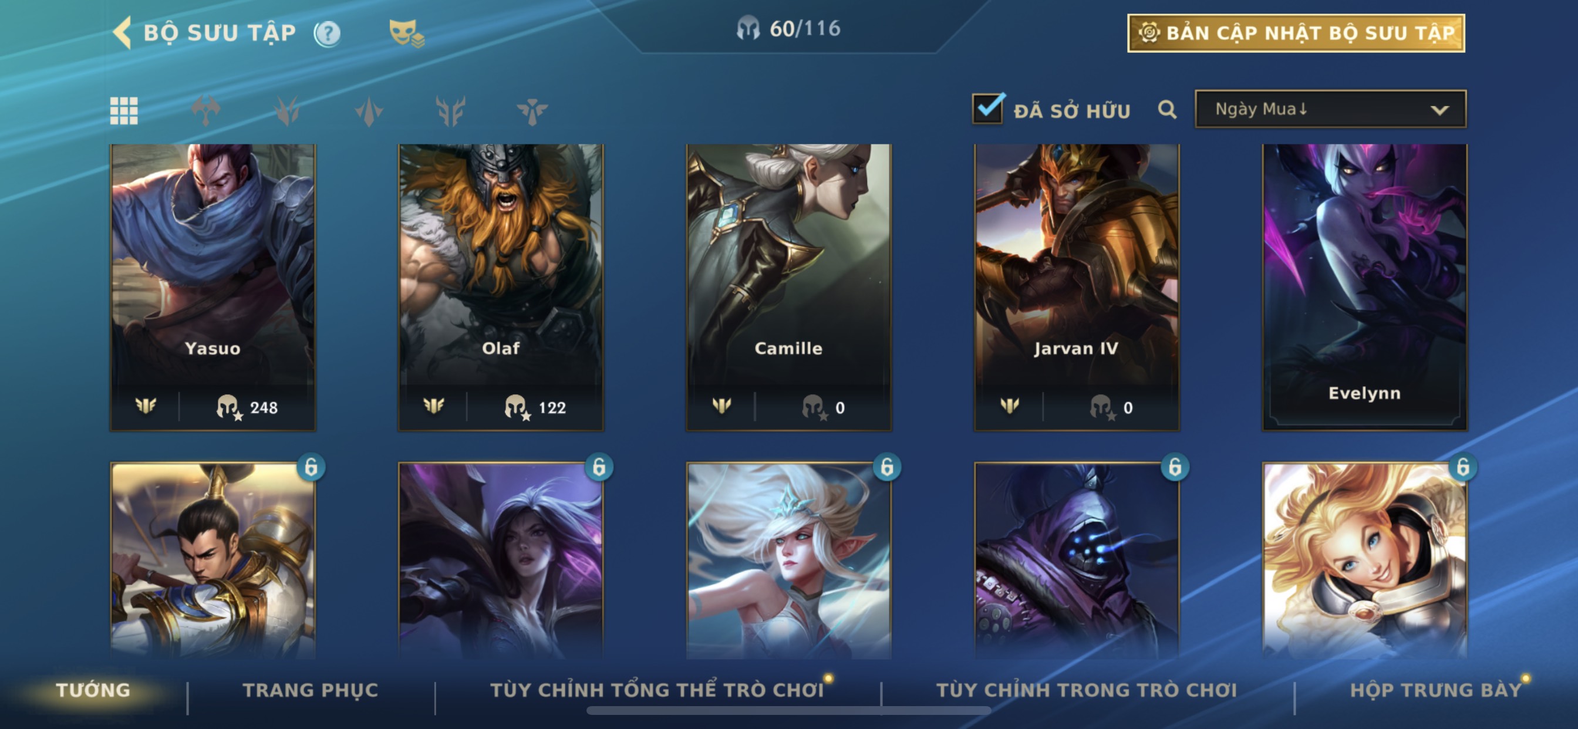Filter by the axe-shaped role icon

click(x=205, y=111)
